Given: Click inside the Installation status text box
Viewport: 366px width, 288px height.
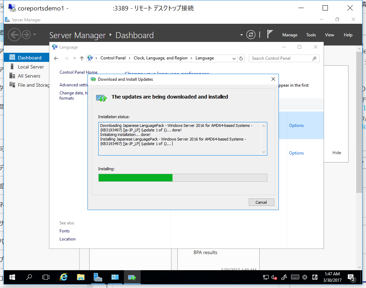Looking at the screenshot, I should (x=183, y=139).
